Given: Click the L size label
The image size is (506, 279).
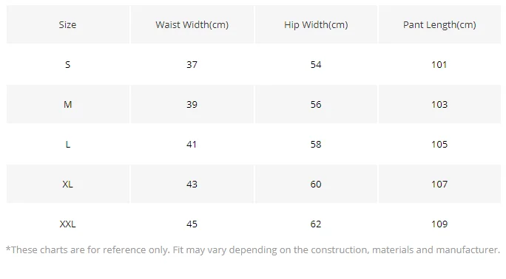Looking at the screenshot, I should pyautogui.click(x=68, y=144).
